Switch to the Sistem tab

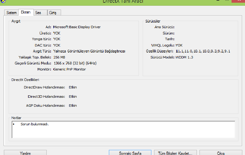pyautogui.click(x=11, y=13)
